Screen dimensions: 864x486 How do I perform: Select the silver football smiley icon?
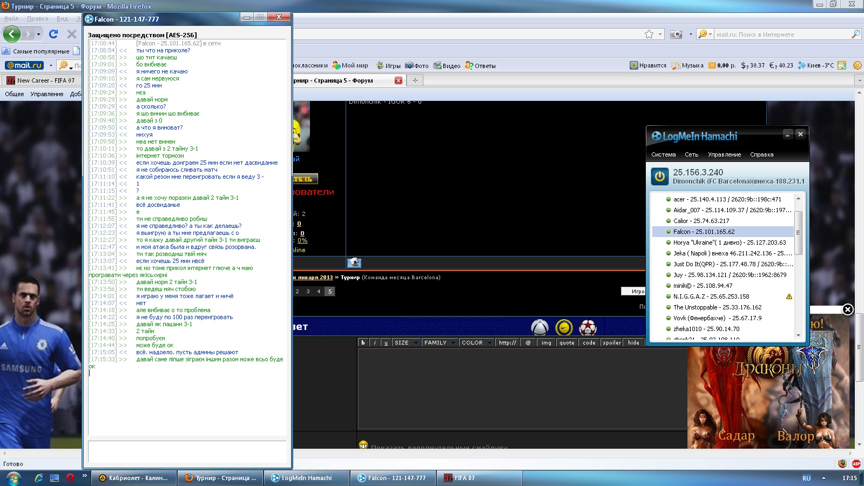(x=539, y=327)
